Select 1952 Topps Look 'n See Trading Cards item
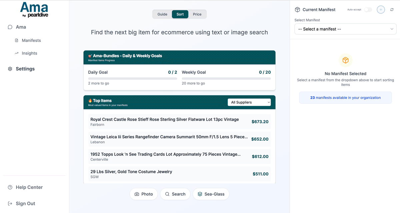The image size is (400, 213). [x=179, y=156]
